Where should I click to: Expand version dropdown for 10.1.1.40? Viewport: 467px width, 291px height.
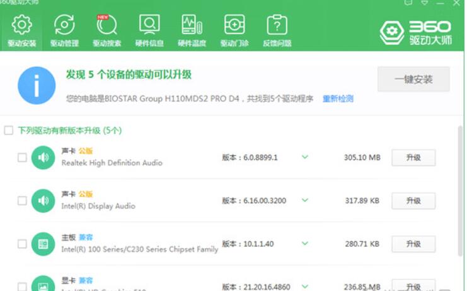tap(304, 243)
